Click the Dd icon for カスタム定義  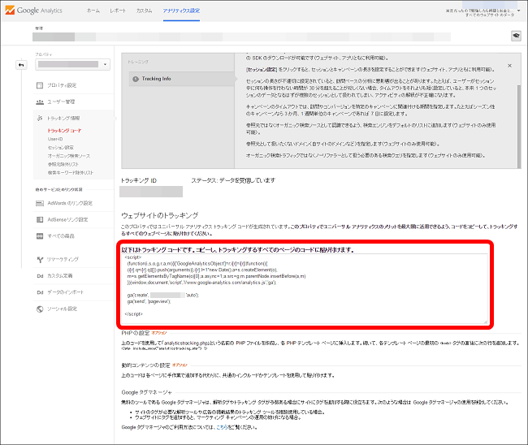click(40, 276)
